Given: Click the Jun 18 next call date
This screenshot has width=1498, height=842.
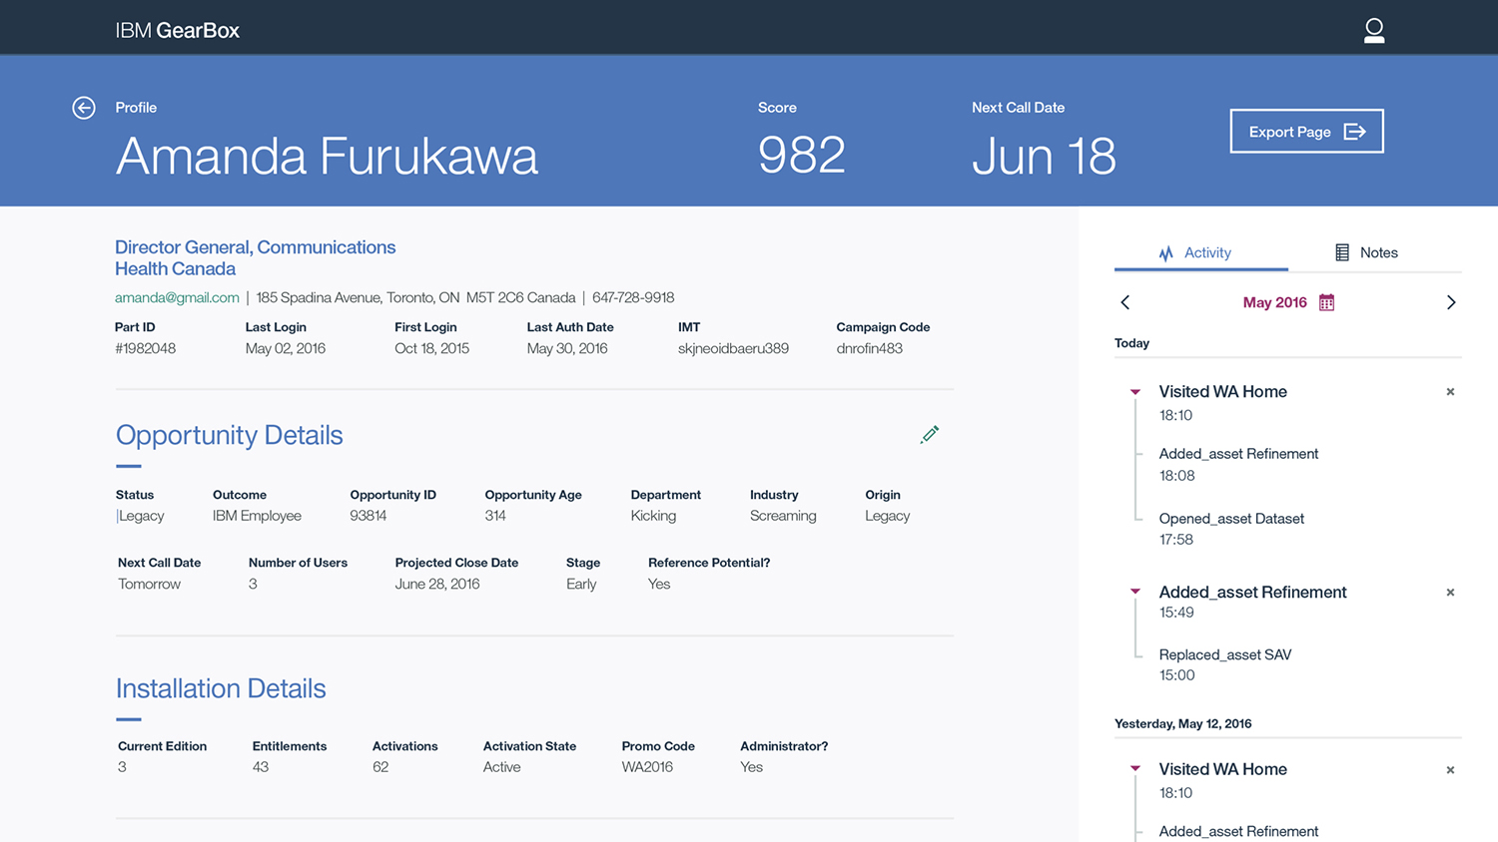Looking at the screenshot, I should click(1044, 156).
